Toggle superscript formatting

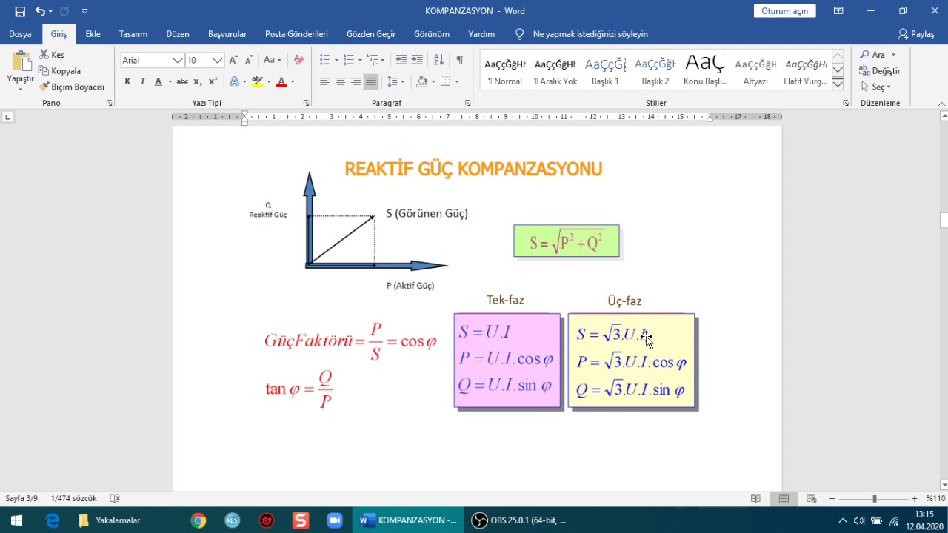(x=213, y=81)
